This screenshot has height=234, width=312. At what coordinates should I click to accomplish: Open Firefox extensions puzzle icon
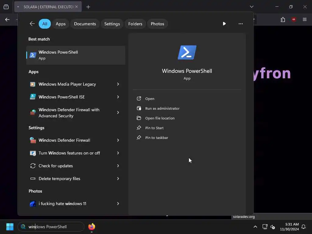click(x=283, y=19)
